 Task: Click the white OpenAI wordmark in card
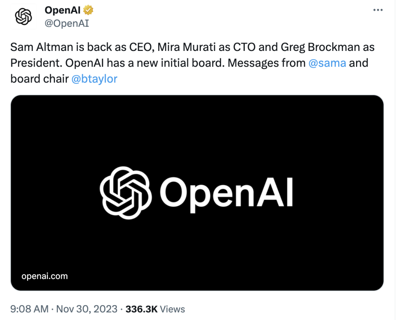pyautogui.click(x=226, y=194)
